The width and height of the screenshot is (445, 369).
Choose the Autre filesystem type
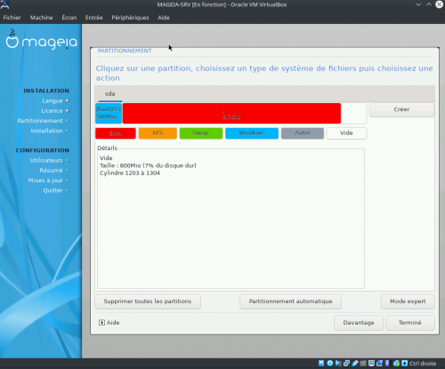(x=303, y=133)
